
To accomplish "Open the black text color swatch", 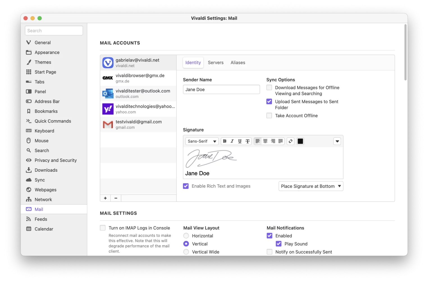I will click(x=300, y=141).
